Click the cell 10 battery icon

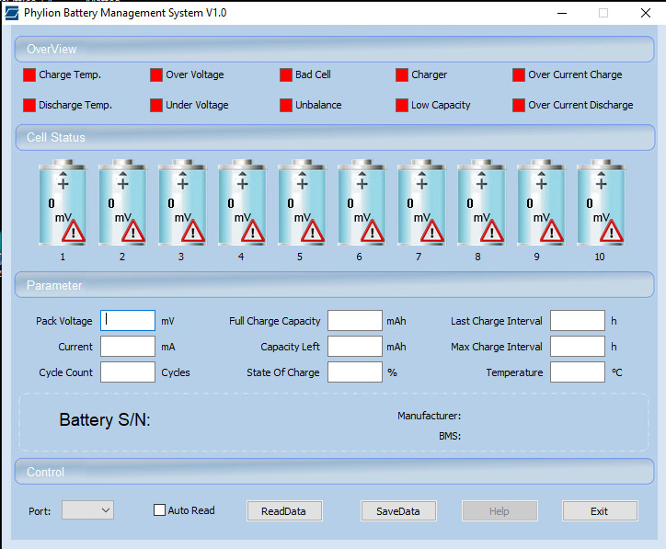click(600, 203)
